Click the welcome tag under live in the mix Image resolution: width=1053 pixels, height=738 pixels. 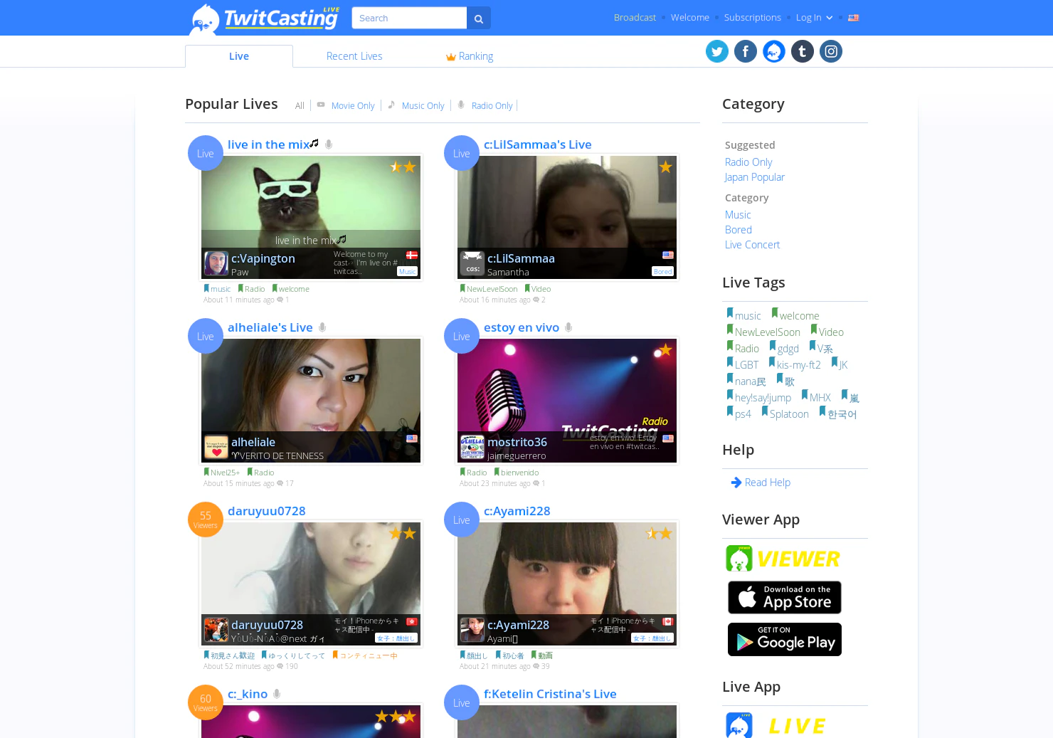coord(294,289)
